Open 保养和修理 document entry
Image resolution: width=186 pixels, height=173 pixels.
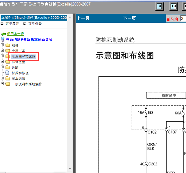point(20,73)
